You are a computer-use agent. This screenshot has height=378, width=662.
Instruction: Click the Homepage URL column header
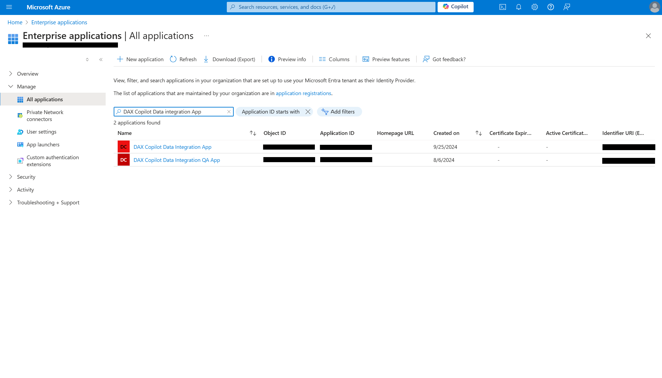tap(395, 133)
